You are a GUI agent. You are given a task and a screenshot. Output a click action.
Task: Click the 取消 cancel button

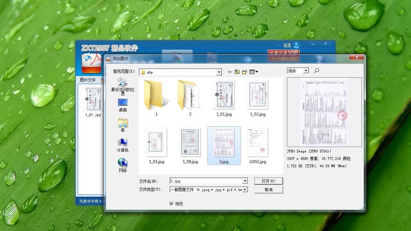tap(268, 189)
